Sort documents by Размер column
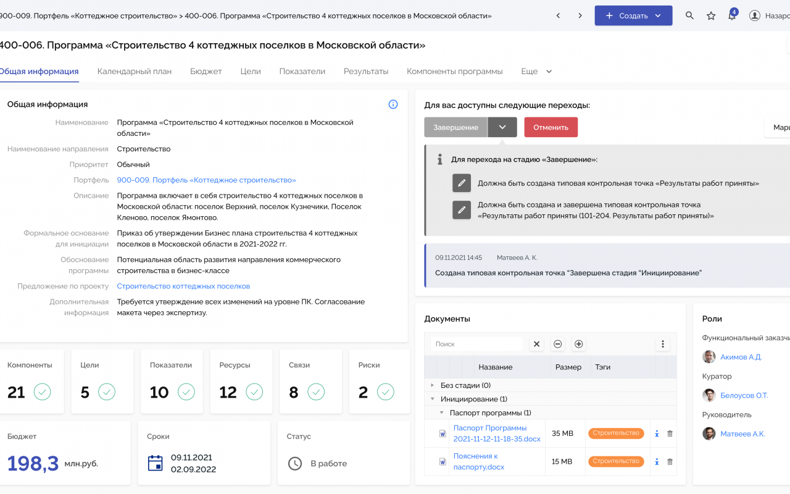 (x=568, y=367)
